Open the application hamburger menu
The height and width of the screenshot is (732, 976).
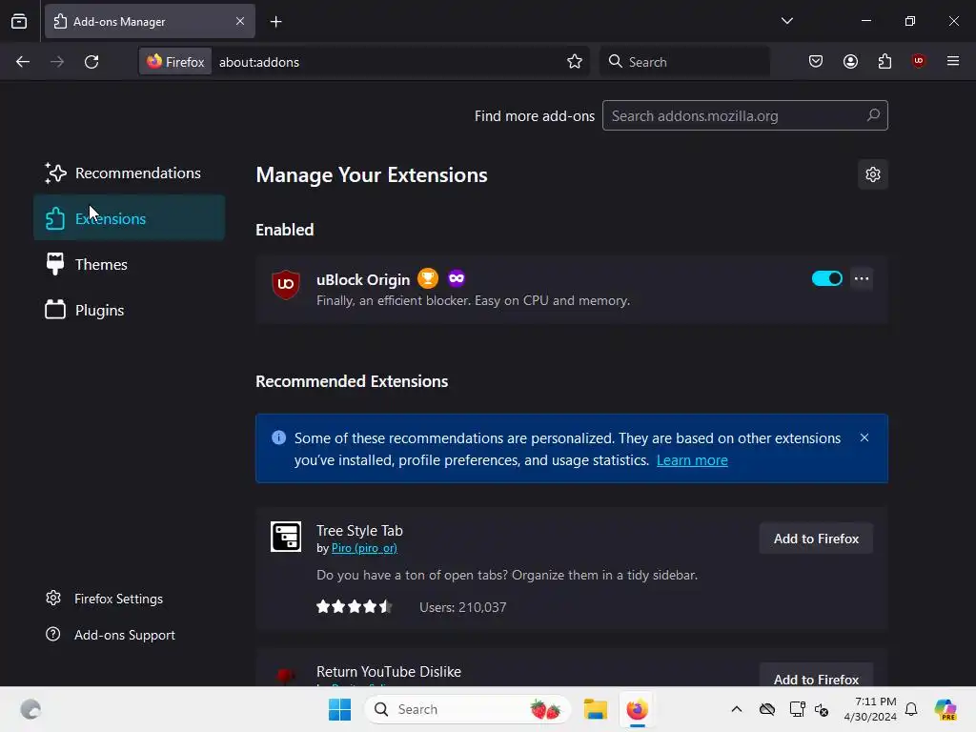coord(952,61)
